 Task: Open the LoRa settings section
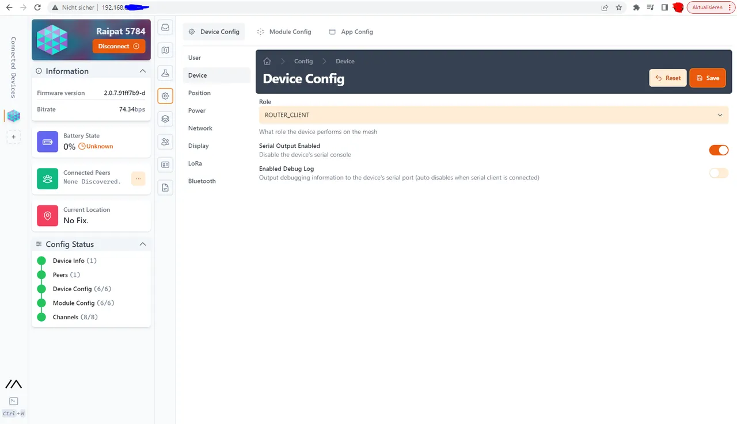[x=216, y=163]
